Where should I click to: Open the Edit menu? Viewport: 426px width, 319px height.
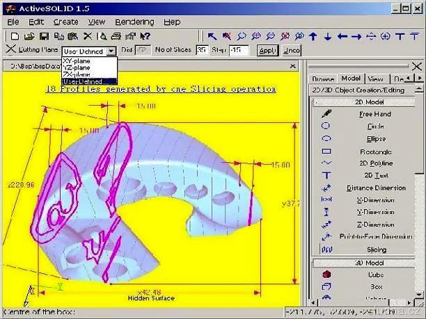pos(36,22)
